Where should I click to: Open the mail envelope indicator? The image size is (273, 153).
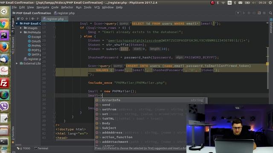pyautogui.click(x=240, y=3)
